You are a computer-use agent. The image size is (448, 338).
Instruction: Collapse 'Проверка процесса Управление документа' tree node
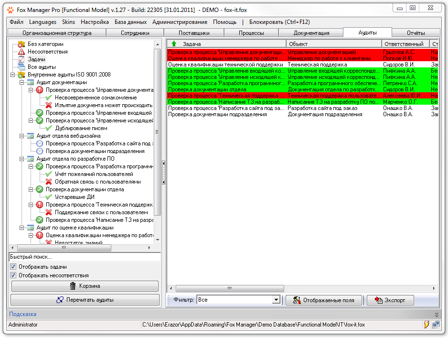point(31,90)
